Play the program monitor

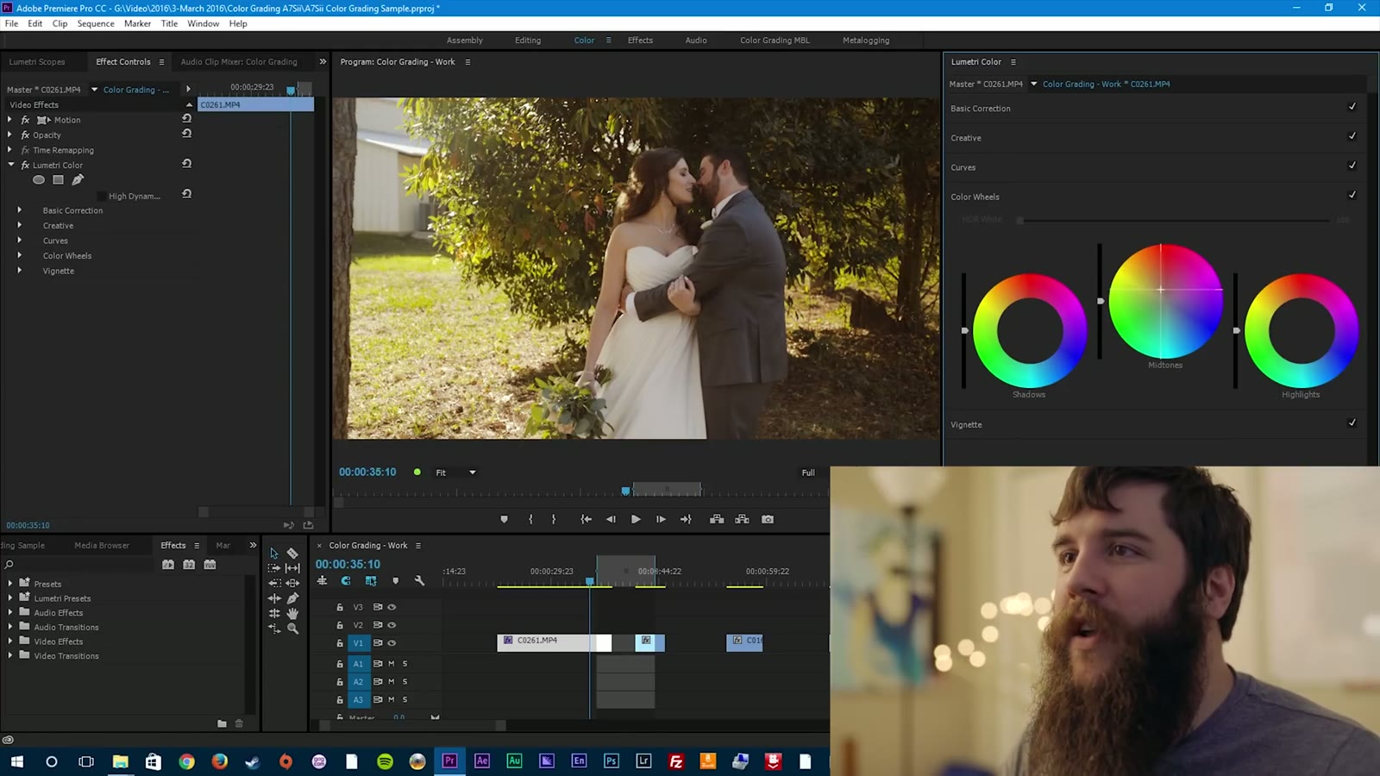pos(636,519)
